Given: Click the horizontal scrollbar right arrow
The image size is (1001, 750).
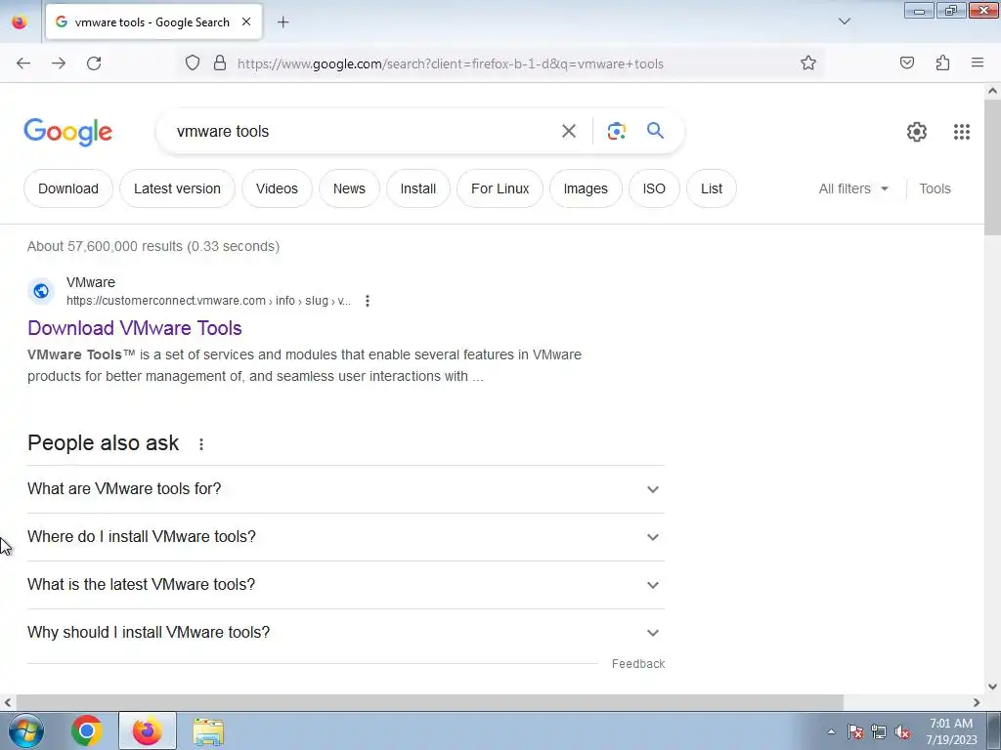Looking at the screenshot, I should (977, 703).
